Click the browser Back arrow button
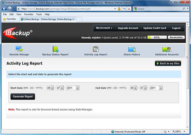 coord(4,9)
